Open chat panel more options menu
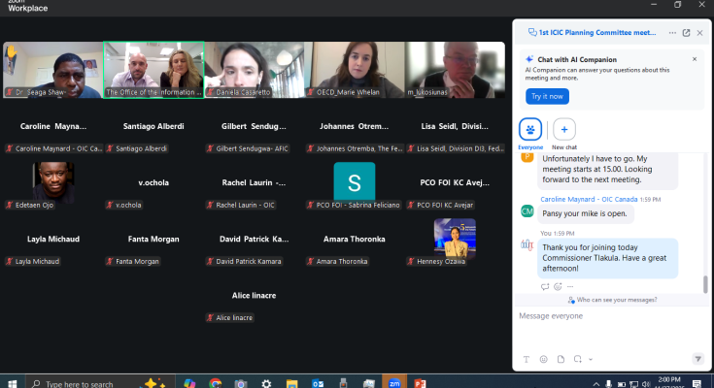Screen dimensions: 714x388 673,32
